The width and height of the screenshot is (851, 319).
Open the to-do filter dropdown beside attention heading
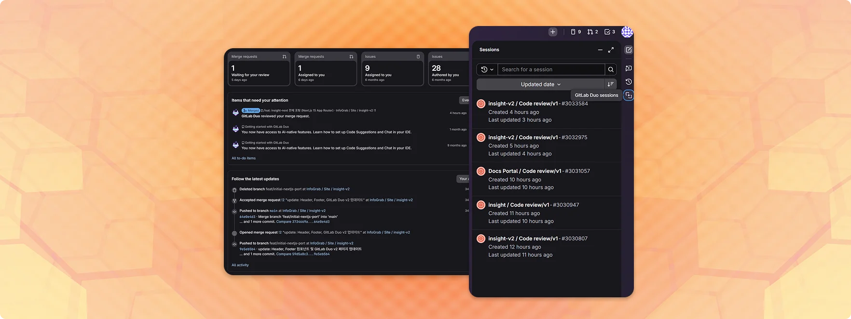[464, 100]
